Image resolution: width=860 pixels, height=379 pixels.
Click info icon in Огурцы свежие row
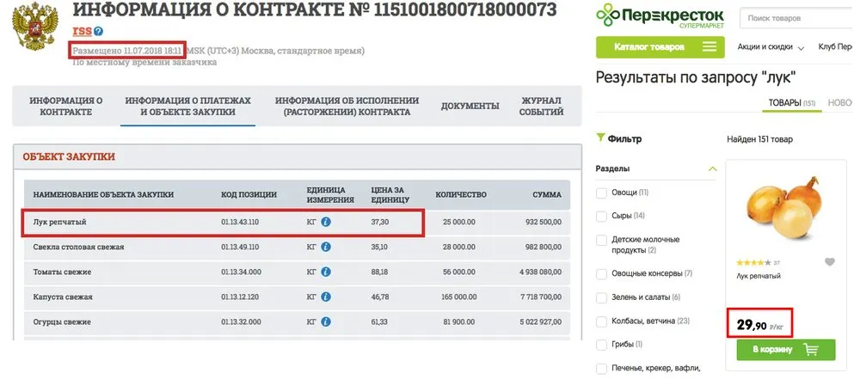coord(326,321)
